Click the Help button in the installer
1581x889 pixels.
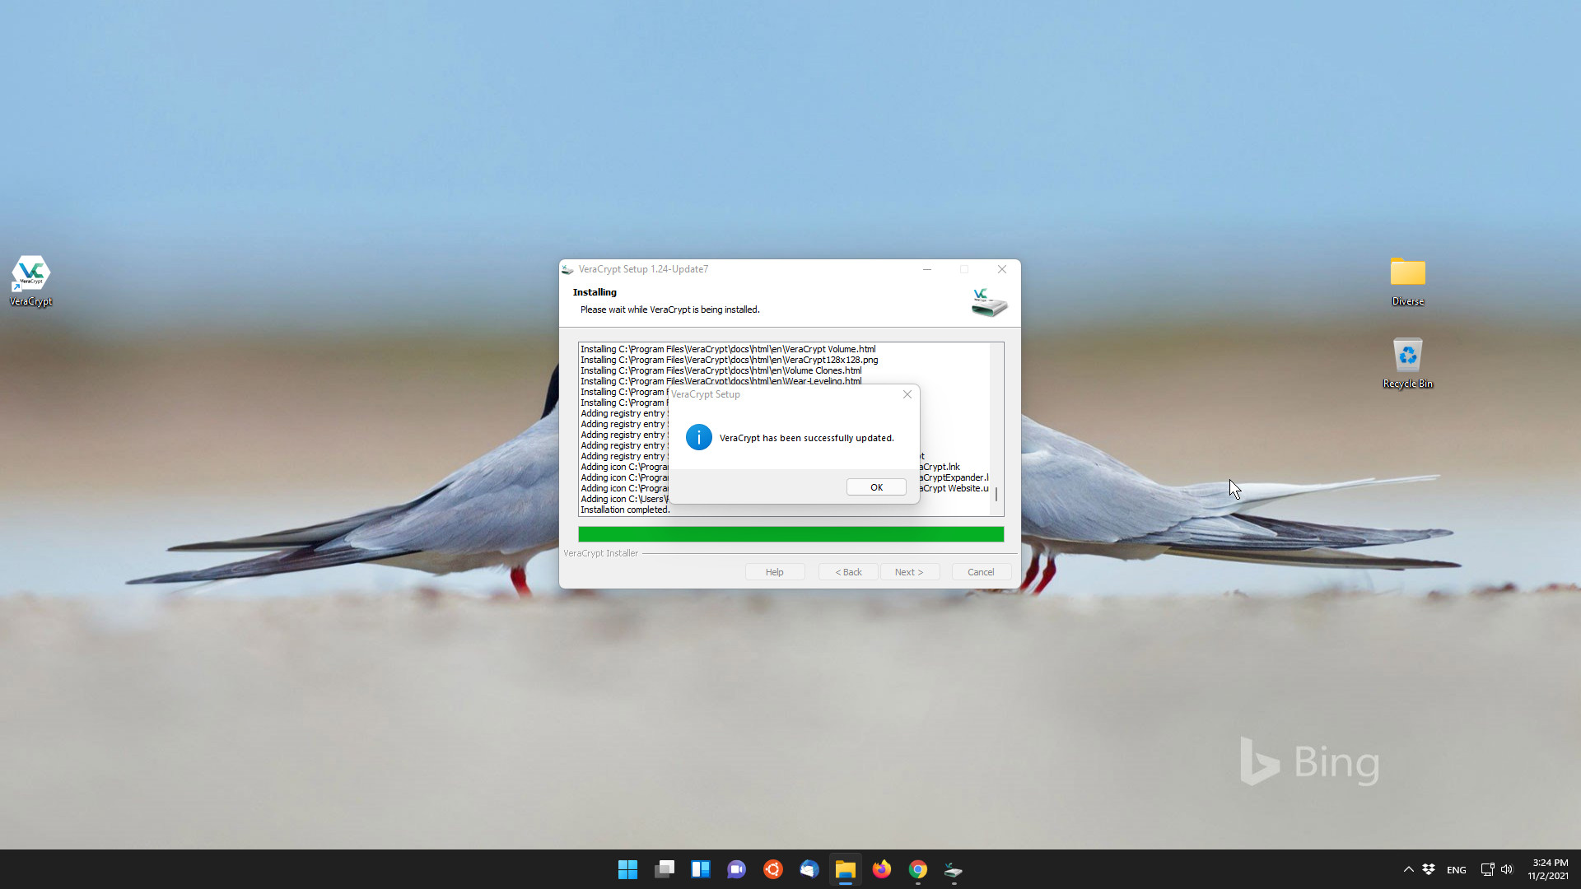coord(775,572)
